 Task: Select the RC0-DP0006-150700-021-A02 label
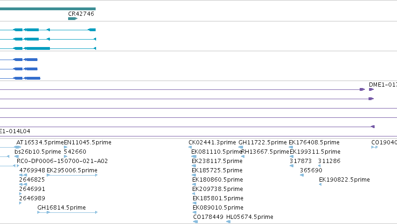click(63, 161)
